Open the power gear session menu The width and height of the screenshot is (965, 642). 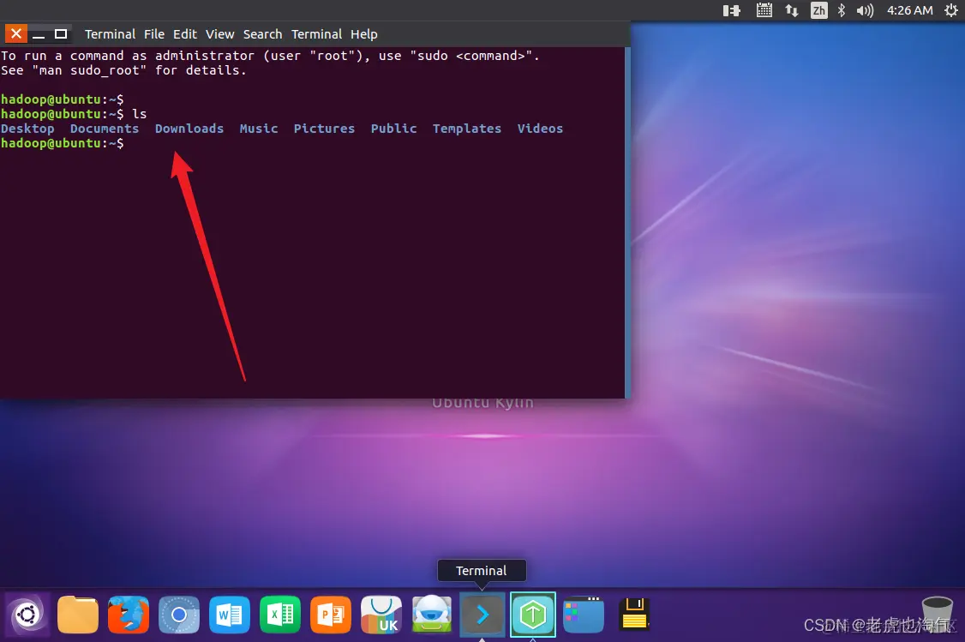pos(950,10)
